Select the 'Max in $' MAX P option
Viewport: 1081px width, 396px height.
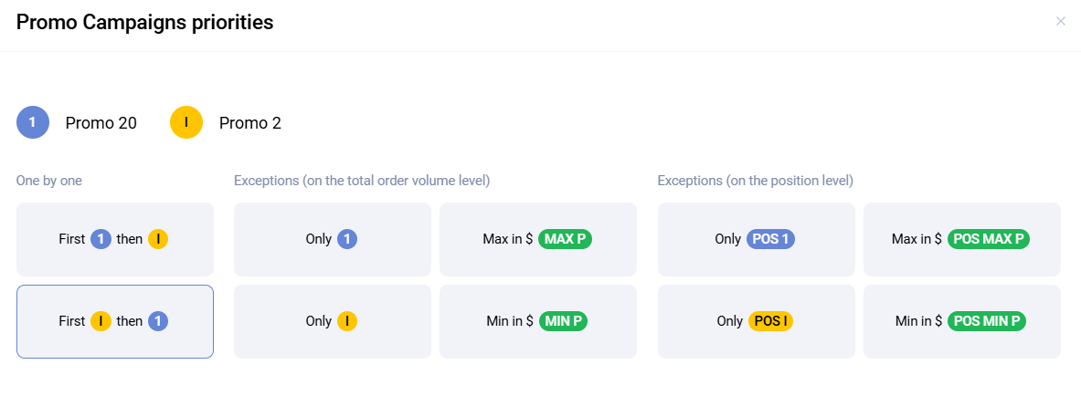pos(537,239)
